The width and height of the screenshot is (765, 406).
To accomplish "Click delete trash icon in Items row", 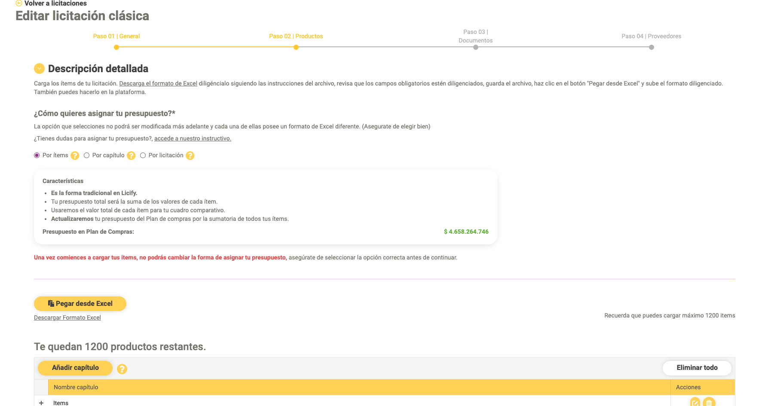I will click(x=709, y=403).
